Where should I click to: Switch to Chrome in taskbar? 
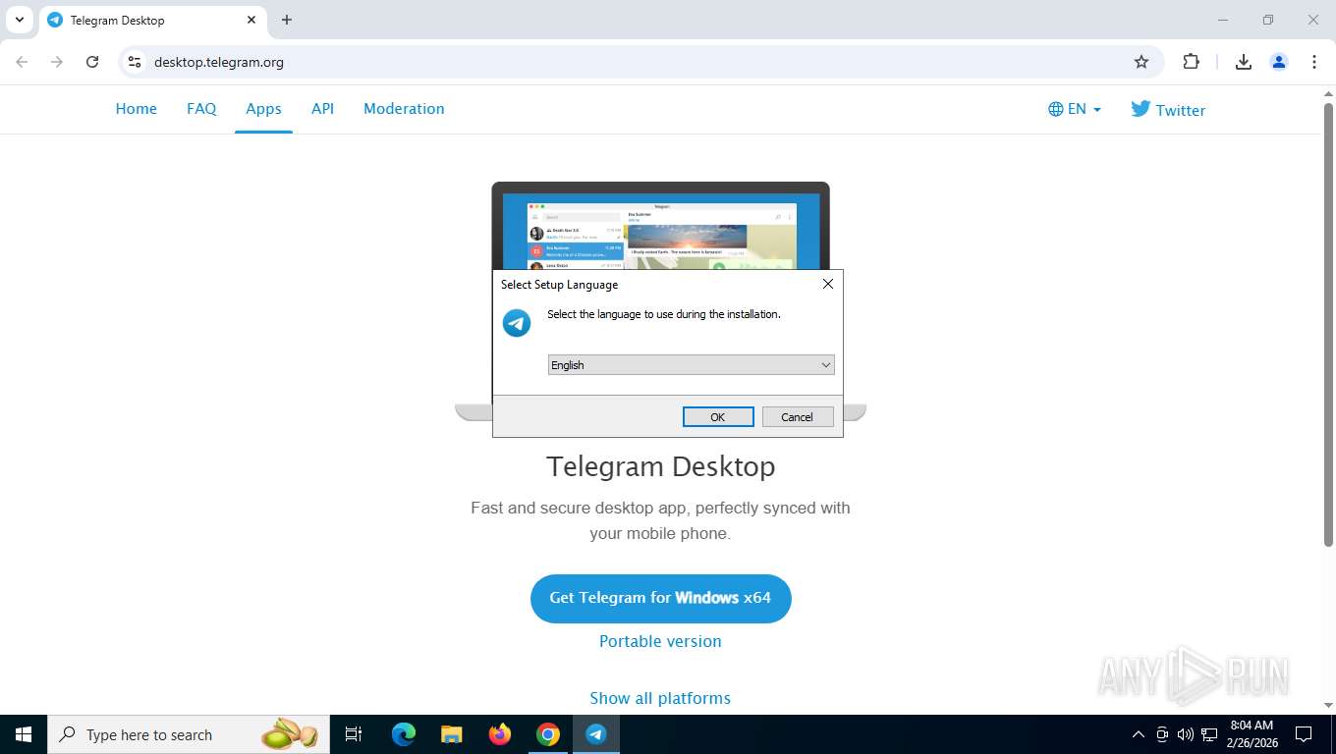click(x=548, y=734)
